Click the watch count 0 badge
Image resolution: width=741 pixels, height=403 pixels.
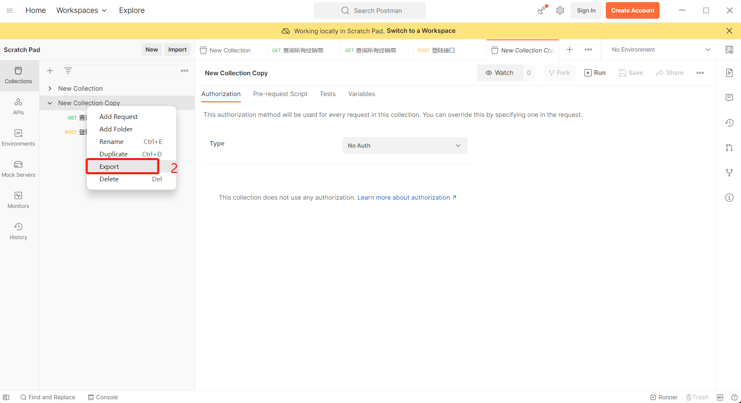click(x=529, y=73)
